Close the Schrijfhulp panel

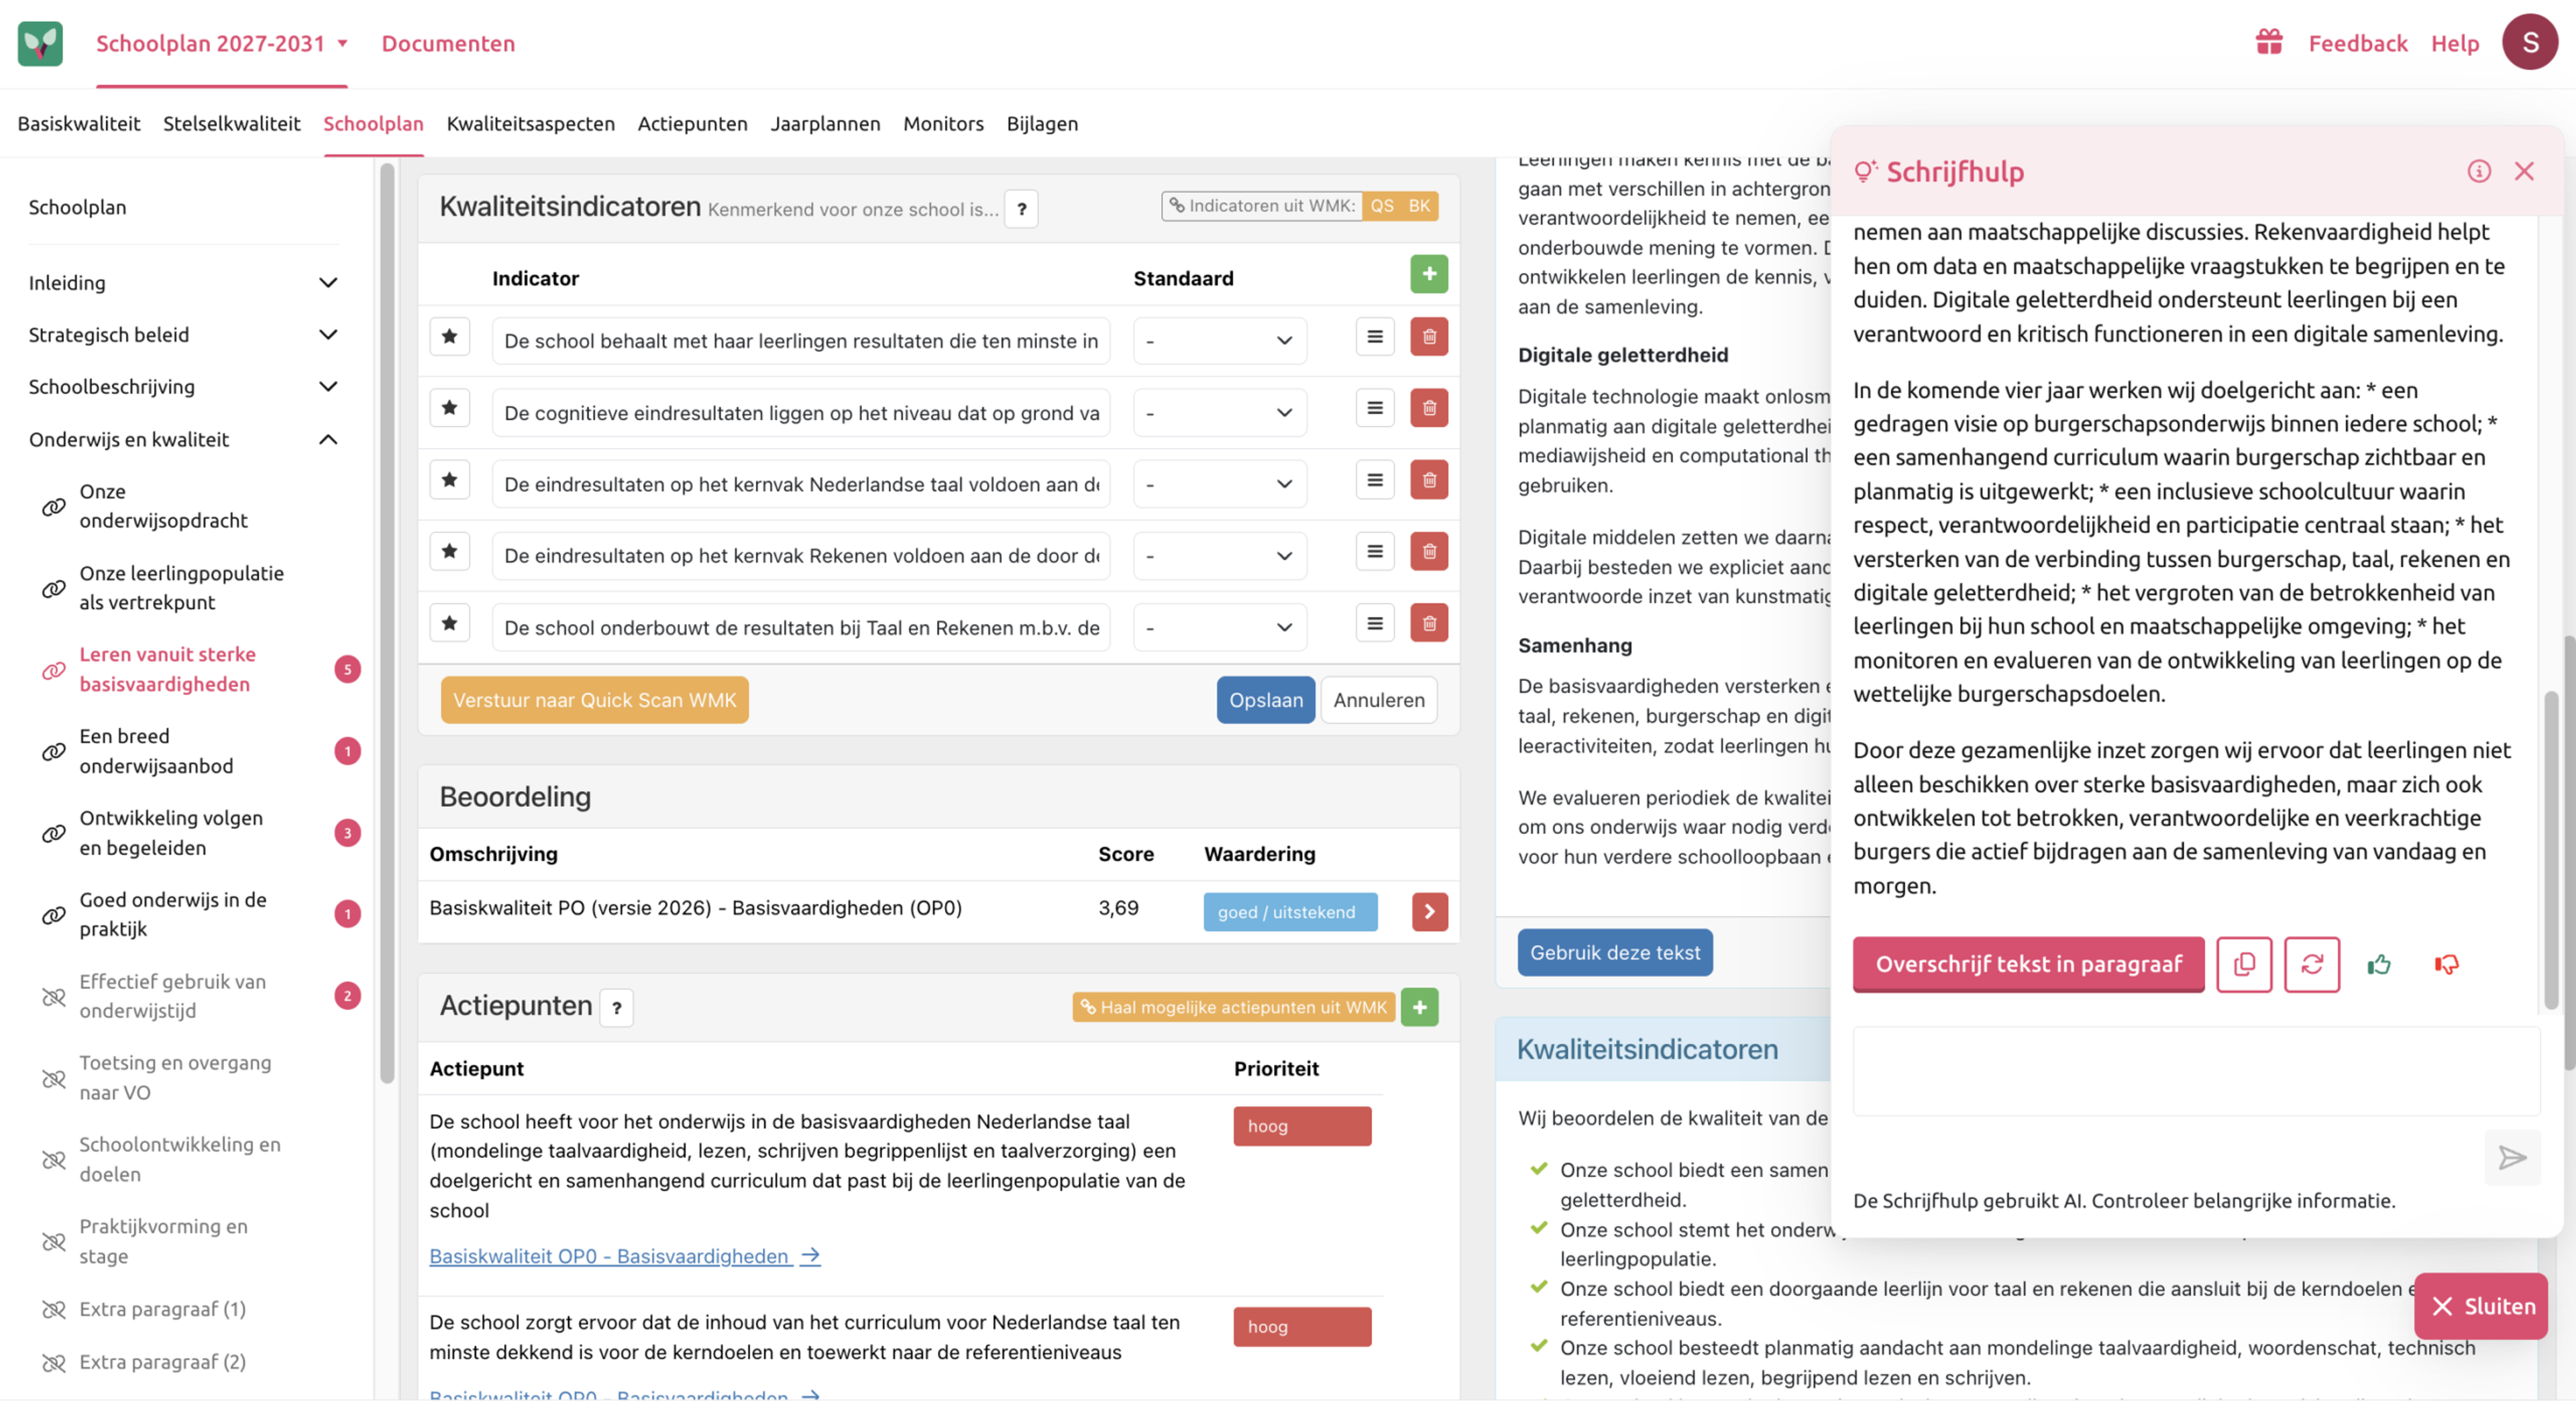[2524, 171]
